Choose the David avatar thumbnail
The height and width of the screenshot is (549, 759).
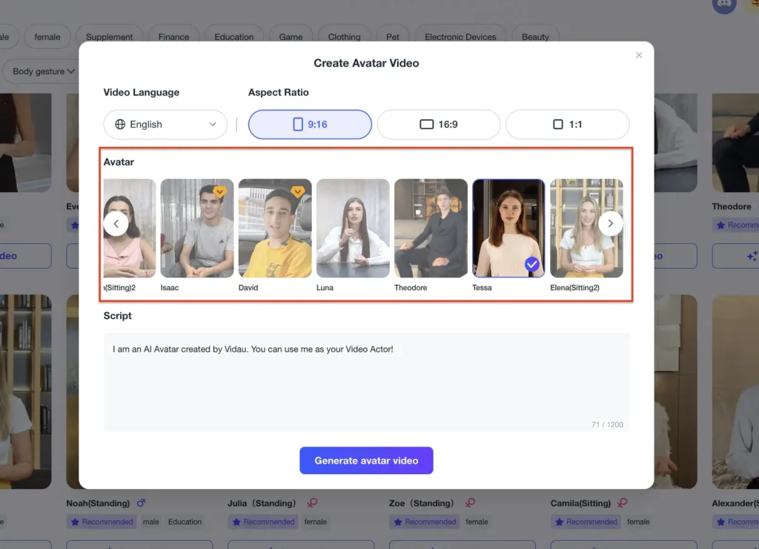275,229
